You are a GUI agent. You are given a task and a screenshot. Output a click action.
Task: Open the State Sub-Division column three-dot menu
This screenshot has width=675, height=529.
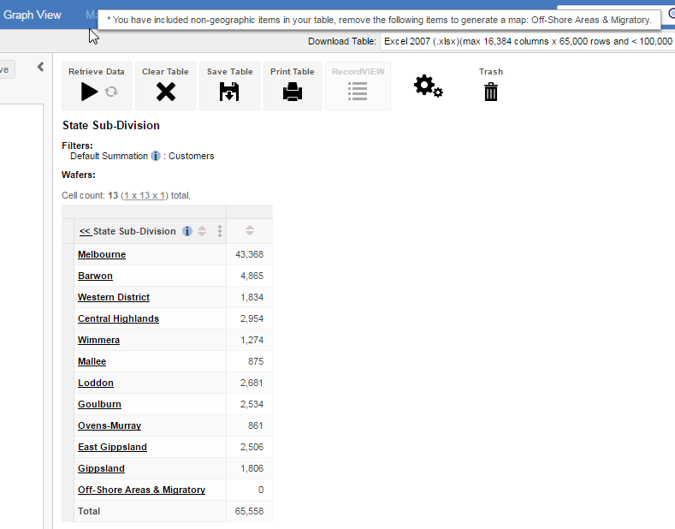(220, 231)
